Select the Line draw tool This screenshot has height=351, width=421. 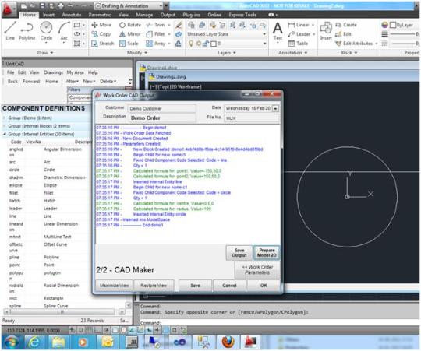point(10,31)
